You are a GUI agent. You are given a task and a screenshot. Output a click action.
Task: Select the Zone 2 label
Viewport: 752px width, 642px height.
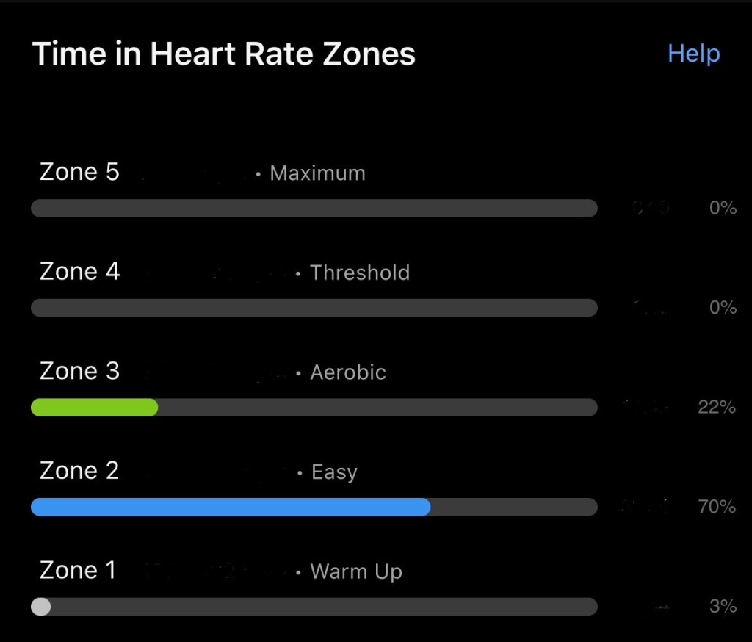tap(79, 470)
